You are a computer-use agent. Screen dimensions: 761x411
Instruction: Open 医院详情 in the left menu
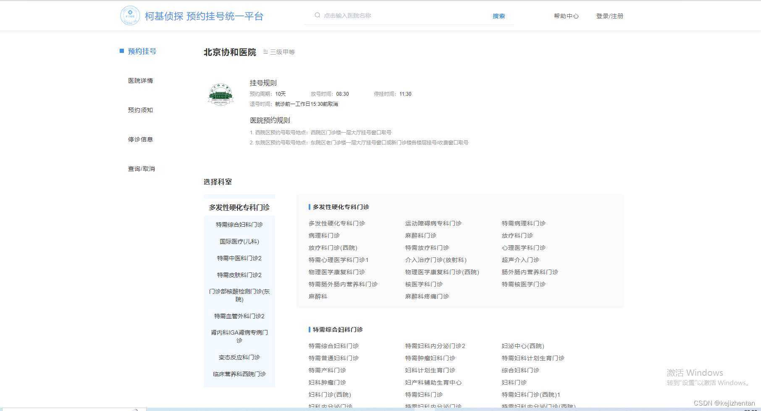tap(141, 81)
